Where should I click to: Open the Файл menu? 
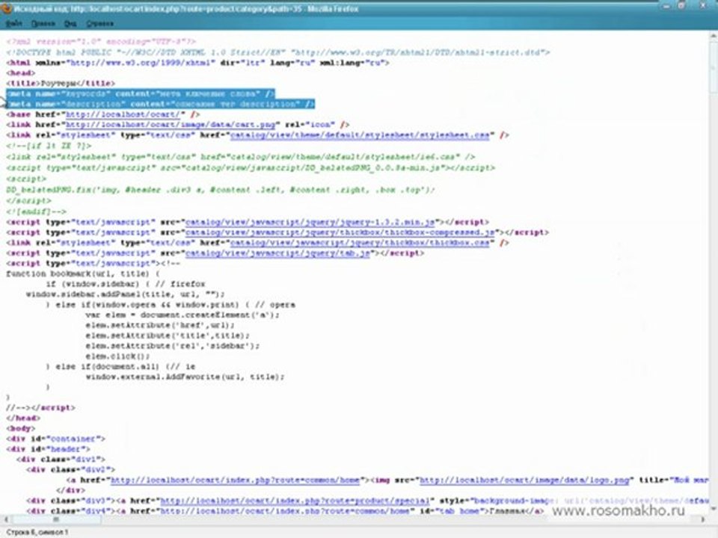tap(13, 23)
